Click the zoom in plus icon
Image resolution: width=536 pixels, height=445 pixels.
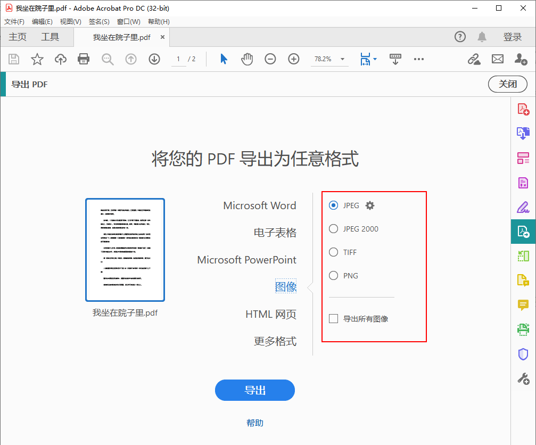pyautogui.click(x=294, y=59)
